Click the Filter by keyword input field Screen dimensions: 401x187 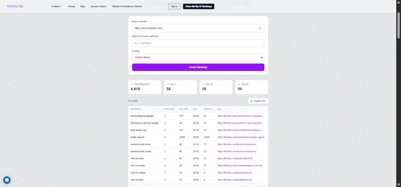click(198, 43)
